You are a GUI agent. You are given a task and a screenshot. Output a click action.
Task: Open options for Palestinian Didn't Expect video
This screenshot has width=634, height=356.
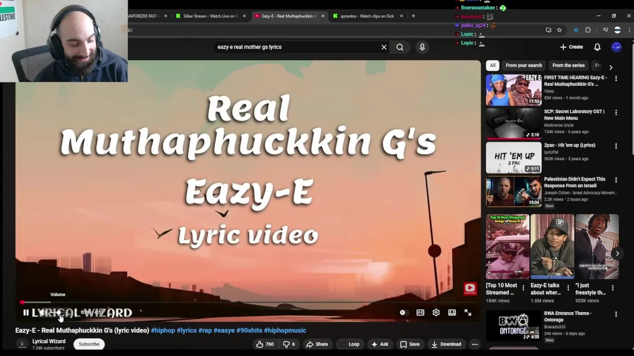(616, 180)
